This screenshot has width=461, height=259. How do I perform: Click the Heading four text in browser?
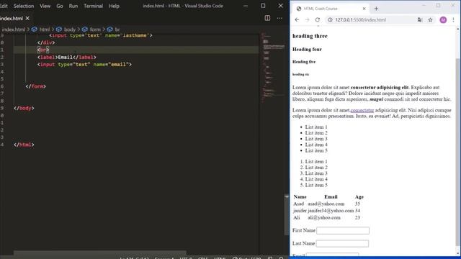click(307, 50)
